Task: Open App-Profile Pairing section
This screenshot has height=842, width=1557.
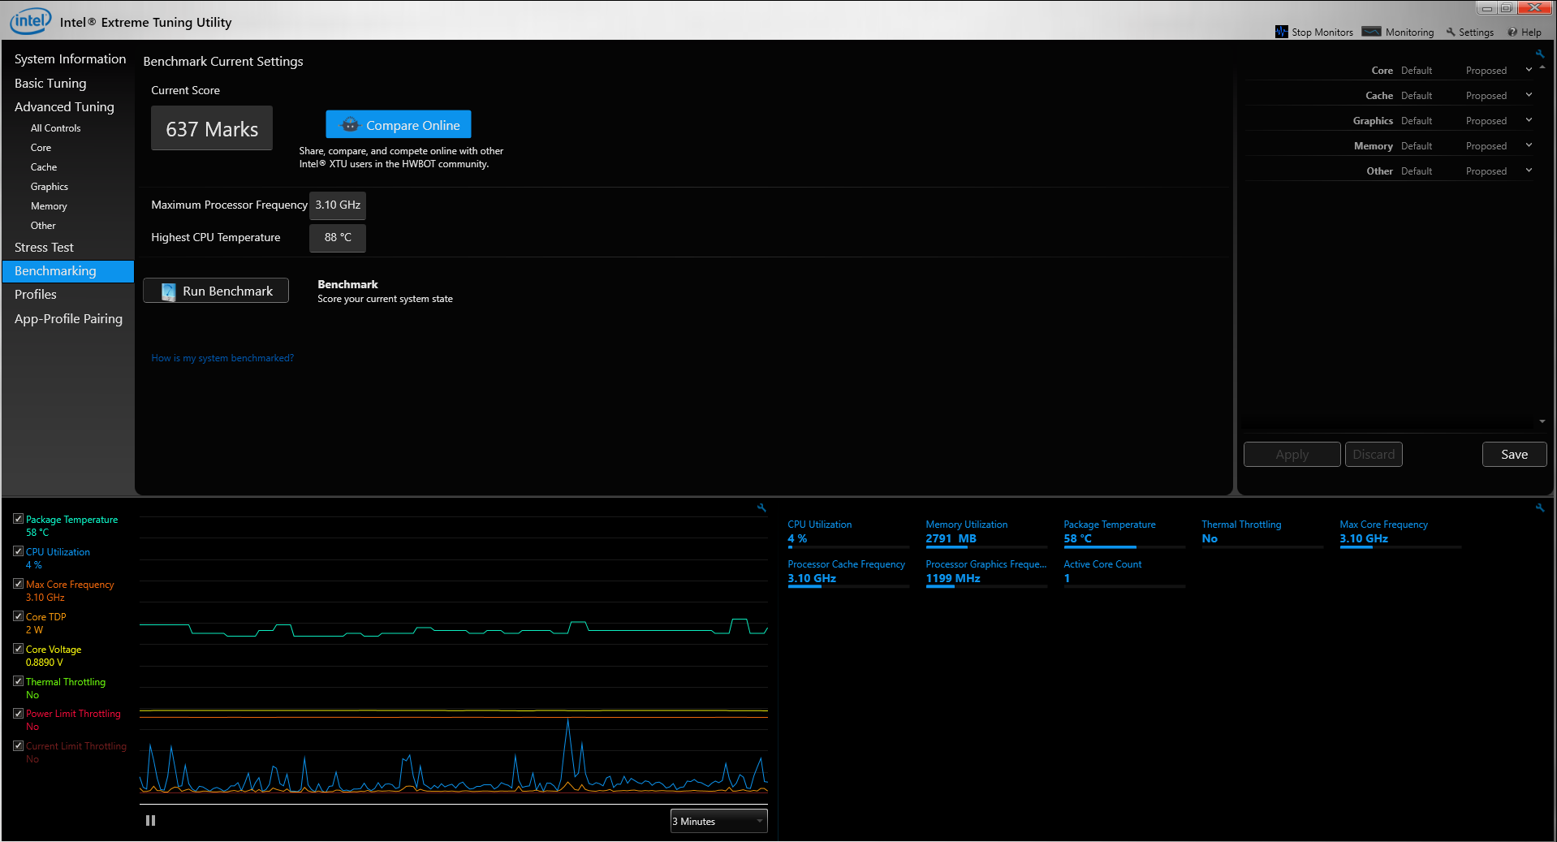Action: [x=68, y=319]
